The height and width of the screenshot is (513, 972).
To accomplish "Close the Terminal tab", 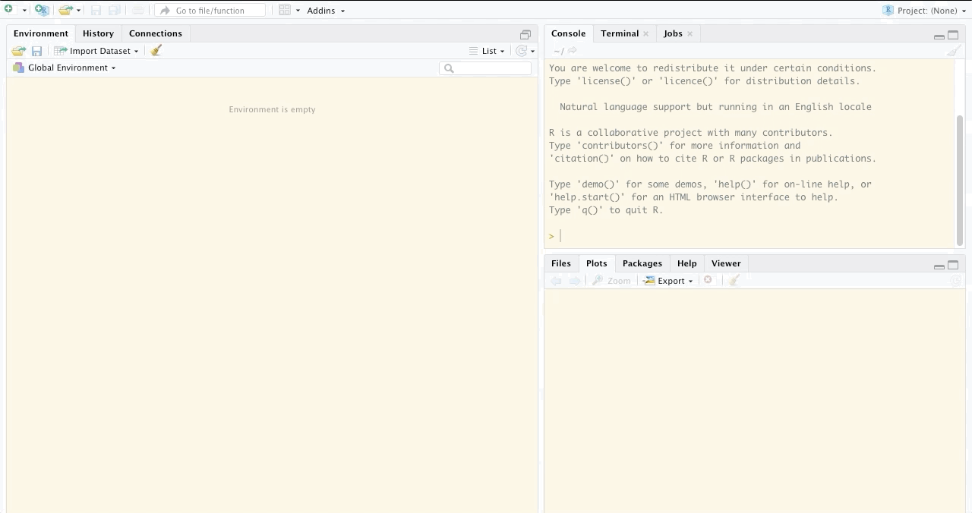I will [x=645, y=33].
